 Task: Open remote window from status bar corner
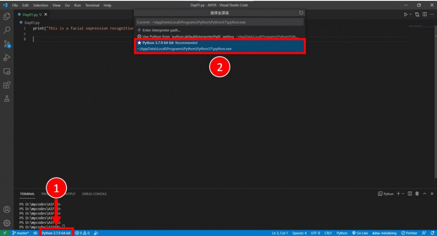pyautogui.click(x=4, y=233)
